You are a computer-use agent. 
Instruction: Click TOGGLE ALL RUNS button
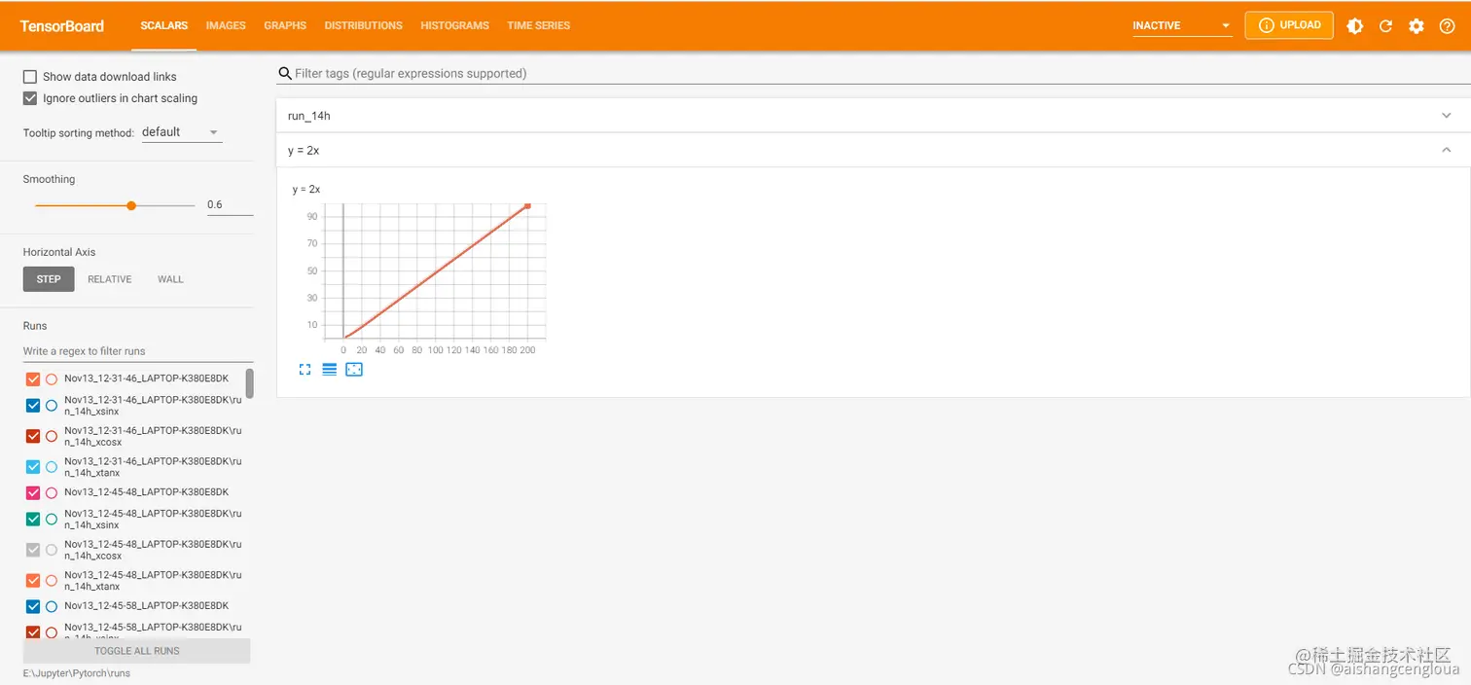coord(137,651)
